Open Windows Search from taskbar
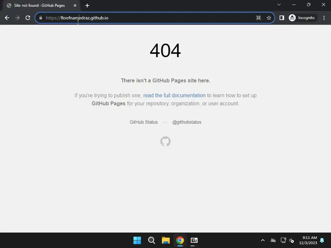This screenshot has width=331, height=248. pyautogui.click(x=152, y=240)
